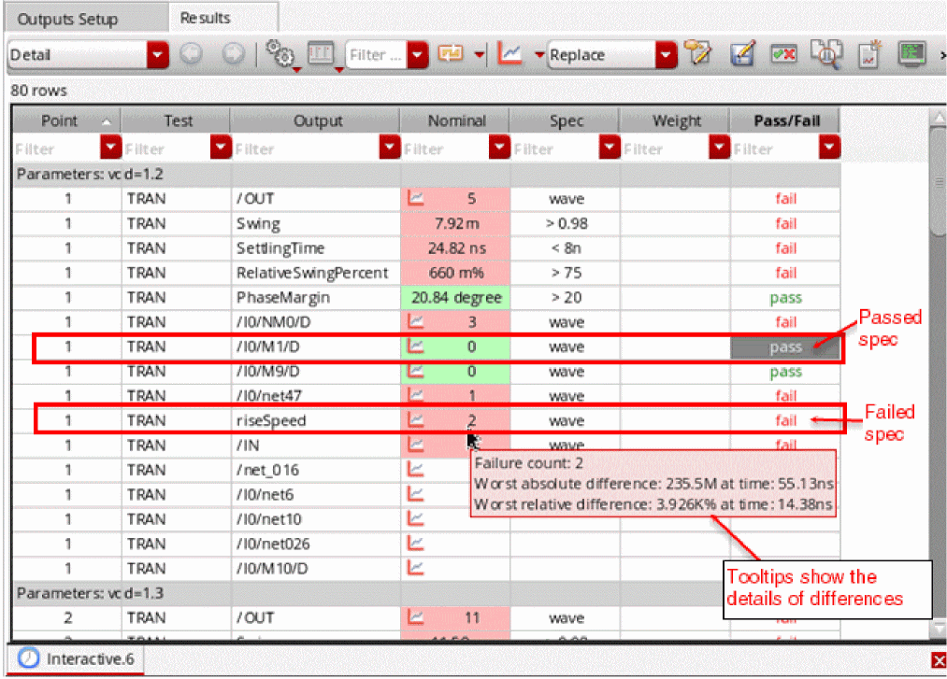Open the Detail view dropdown
Screen dimensions: 947x679
tap(157, 55)
